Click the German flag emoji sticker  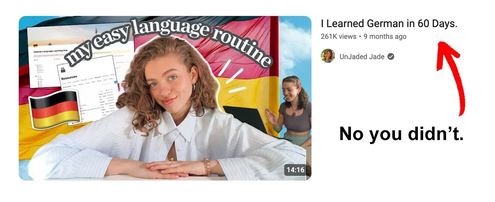[x=55, y=110]
